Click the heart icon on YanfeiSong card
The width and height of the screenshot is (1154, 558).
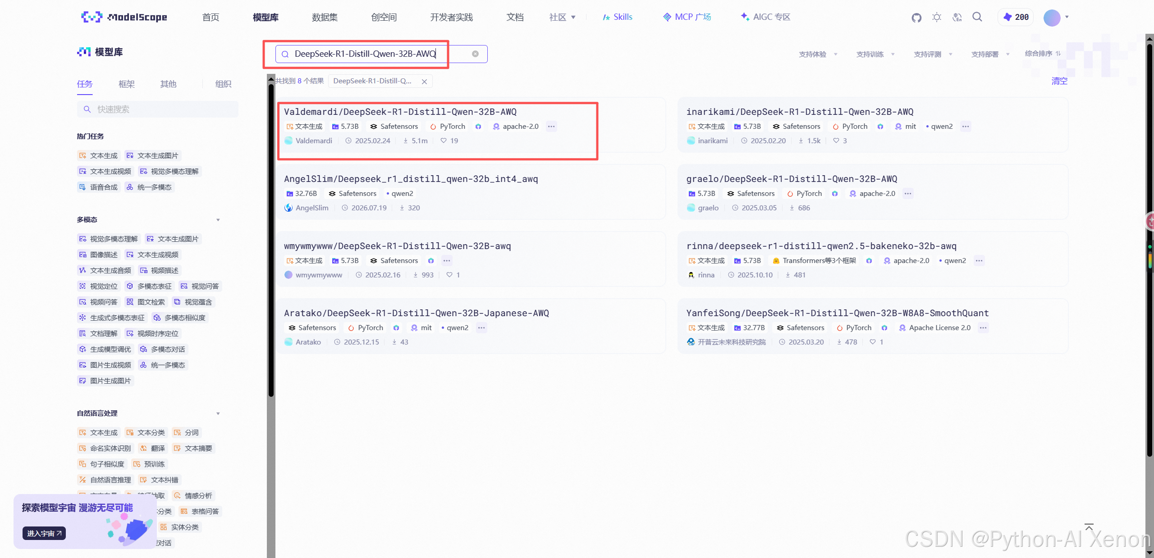[873, 342]
